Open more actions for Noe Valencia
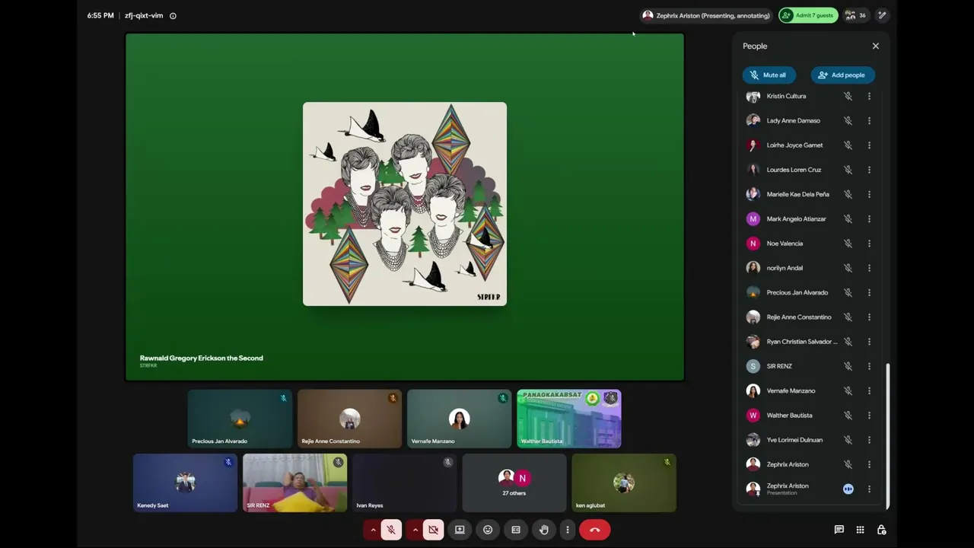The image size is (974, 548). (869, 244)
